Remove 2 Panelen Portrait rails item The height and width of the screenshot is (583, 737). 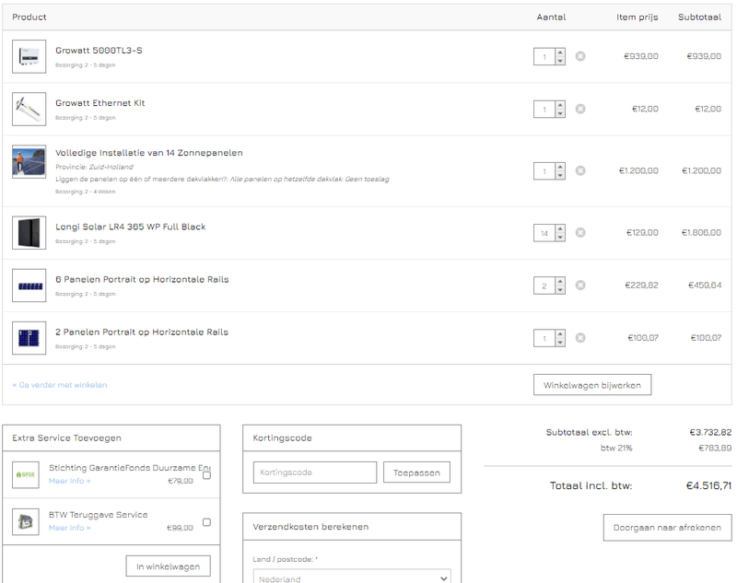click(x=580, y=338)
